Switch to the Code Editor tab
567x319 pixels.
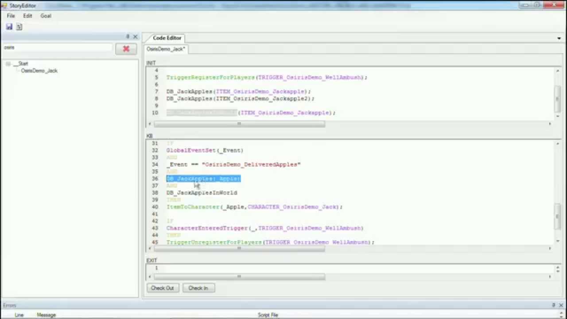pyautogui.click(x=167, y=38)
